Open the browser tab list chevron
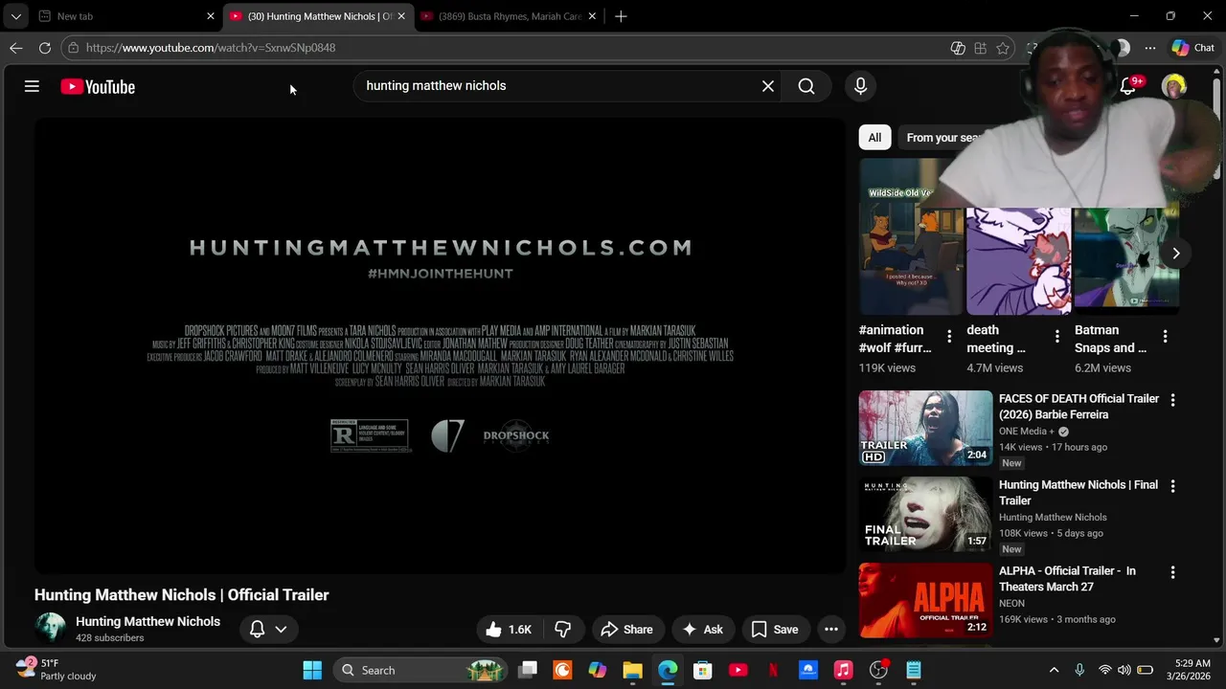 pos(15,16)
